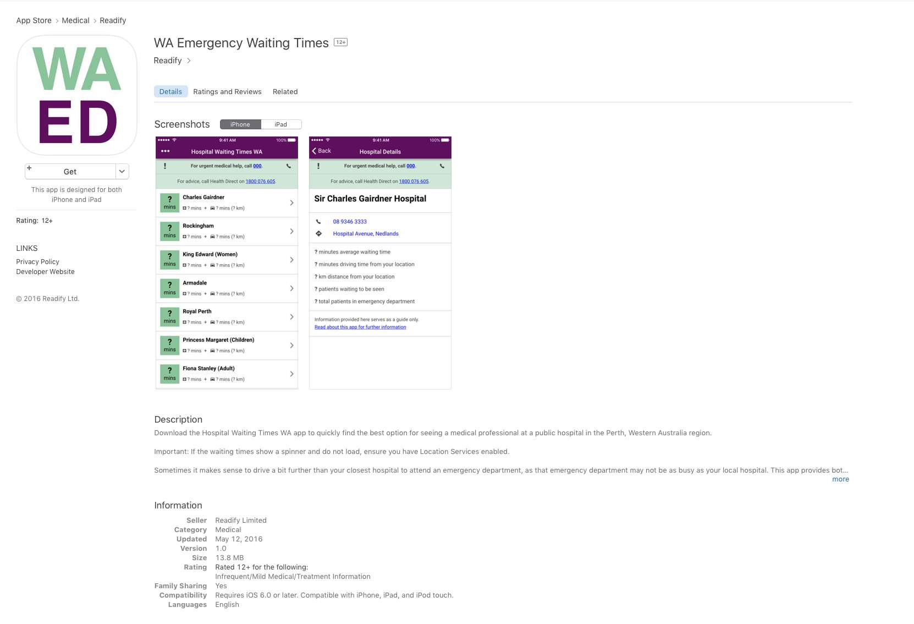The width and height of the screenshot is (914, 624).
Task: Click the © 2016 Readify Ltd. text
Action: [48, 299]
